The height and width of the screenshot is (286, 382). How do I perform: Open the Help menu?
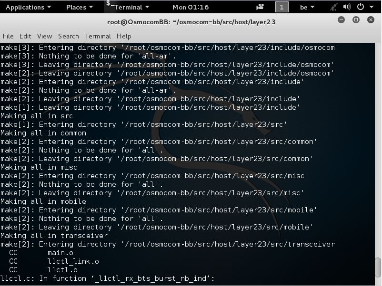coord(124,36)
